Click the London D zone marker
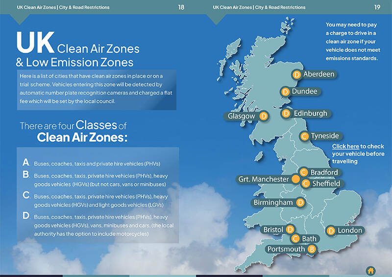The width and height of the screenshot is (392, 277). coord(331,231)
